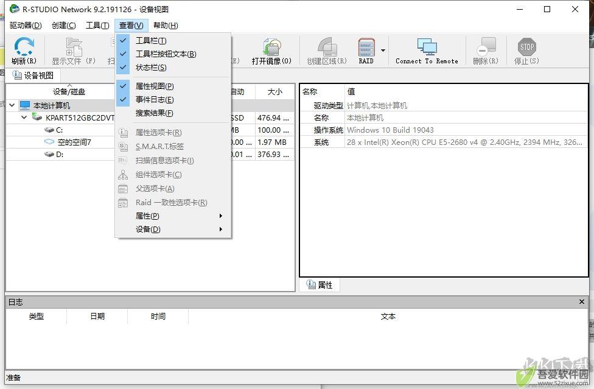Viewport: 594px width, 389px height.
Task: Click the Delete (删除) toolbar icon
Action: pos(486,47)
